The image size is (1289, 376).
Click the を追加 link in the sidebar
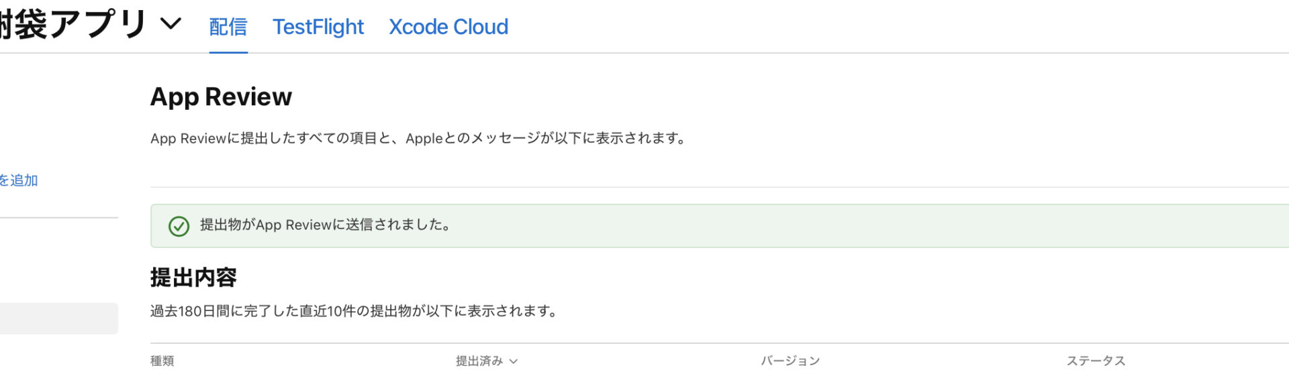point(19,180)
